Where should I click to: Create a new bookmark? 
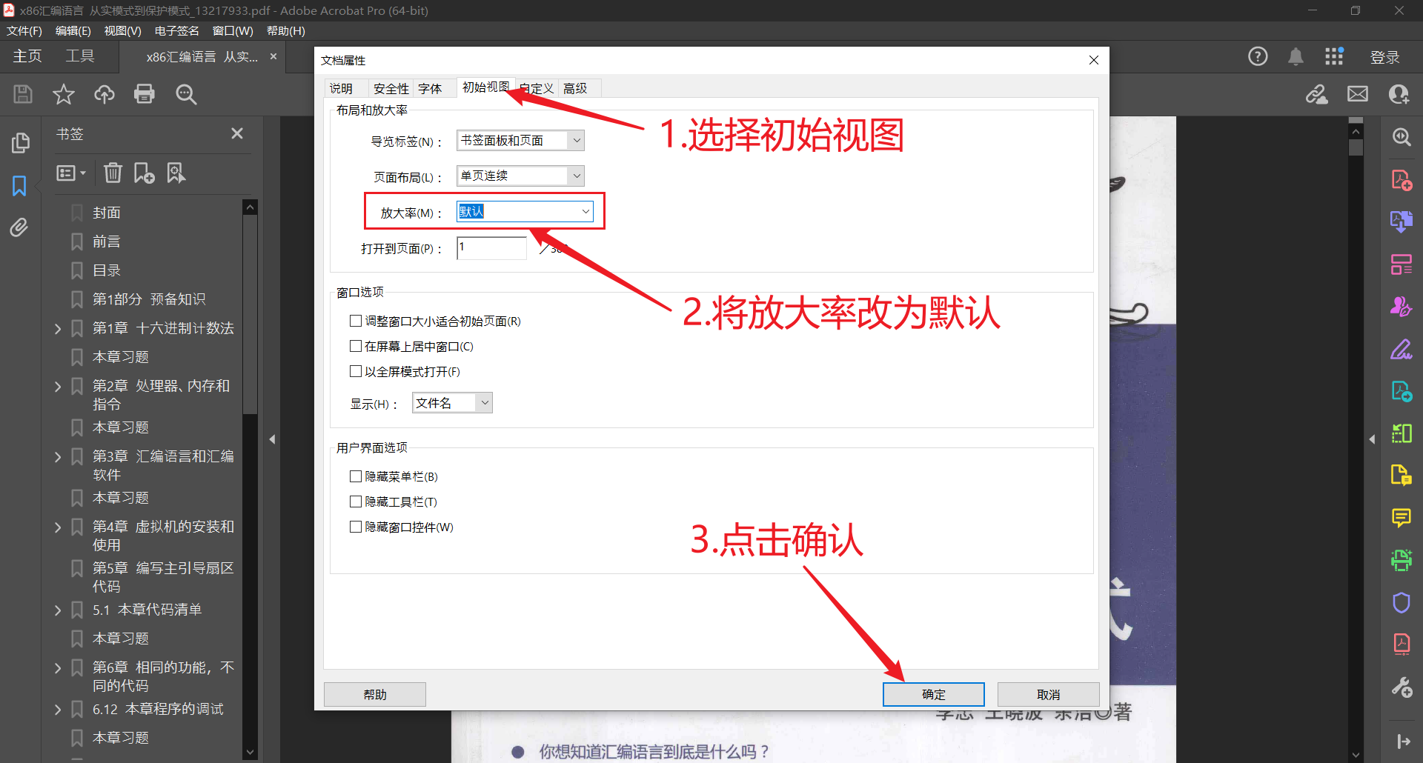click(x=144, y=172)
